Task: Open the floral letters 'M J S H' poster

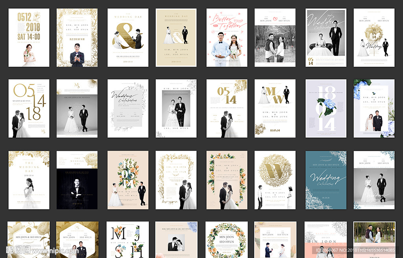Action: pos(128,240)
